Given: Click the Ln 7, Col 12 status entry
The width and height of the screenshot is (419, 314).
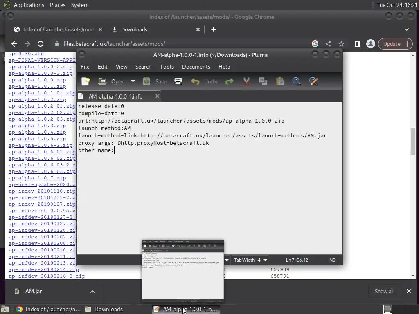Looking at the screenshot, I should (297, 260).
